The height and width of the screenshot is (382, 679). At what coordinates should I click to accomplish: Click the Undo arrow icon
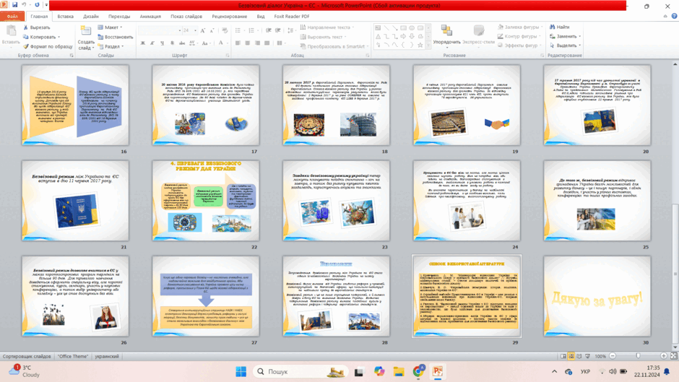(x=24, y=5)
